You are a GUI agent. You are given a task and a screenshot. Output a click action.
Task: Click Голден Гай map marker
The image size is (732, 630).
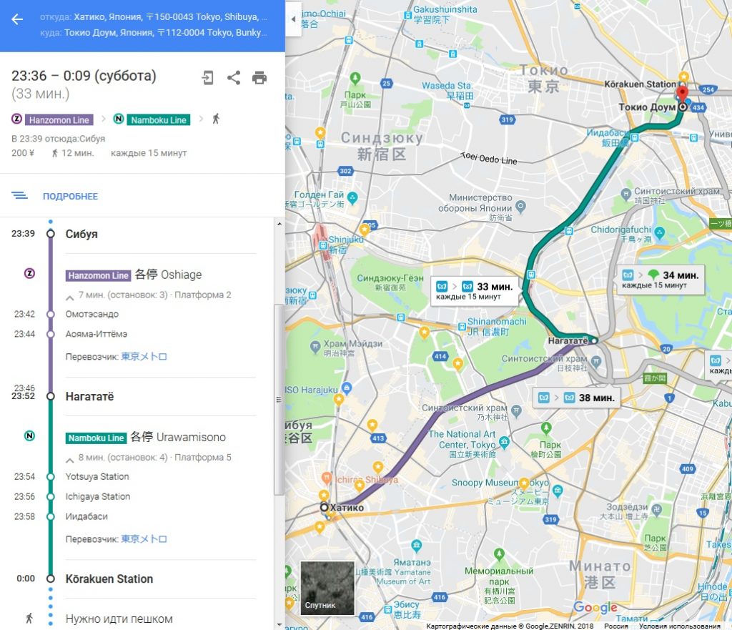[353, 198]
